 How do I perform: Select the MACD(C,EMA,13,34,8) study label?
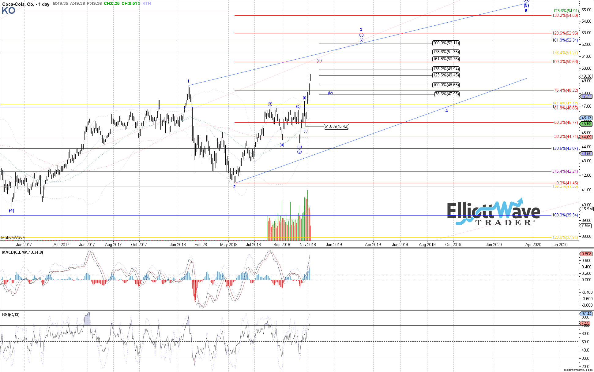tap(23, 252)
